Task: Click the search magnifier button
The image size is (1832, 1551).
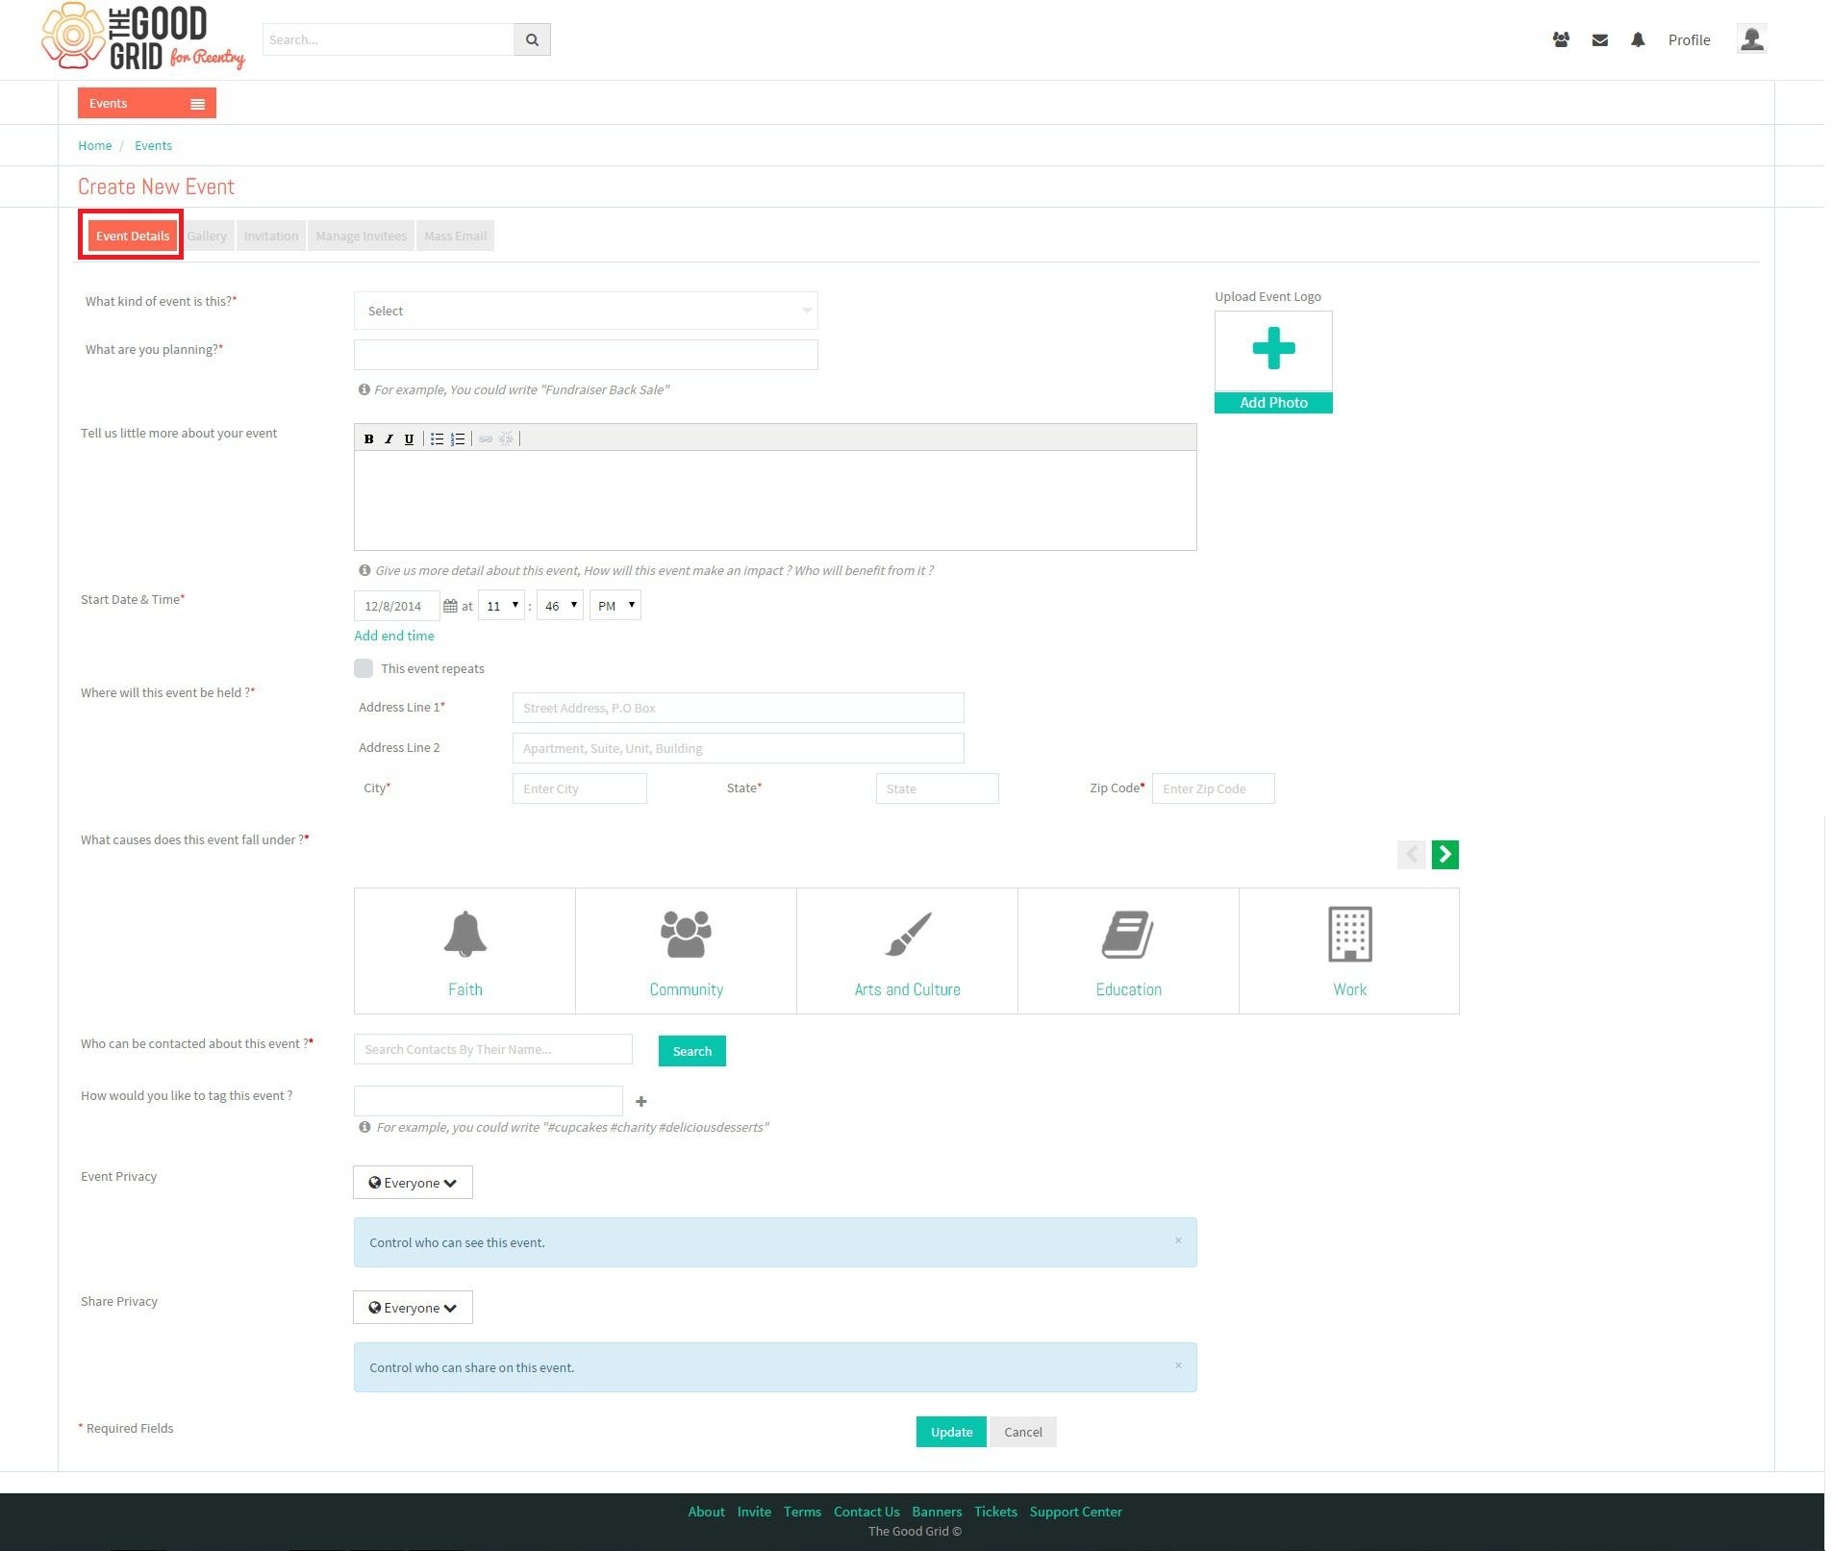Action: pos(532,39)
